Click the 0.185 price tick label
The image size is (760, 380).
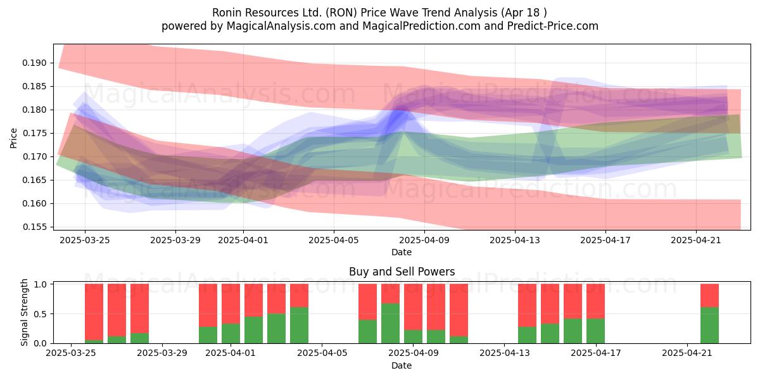(35, 86)
